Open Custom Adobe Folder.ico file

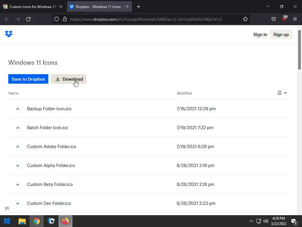(x=52, y=147)
